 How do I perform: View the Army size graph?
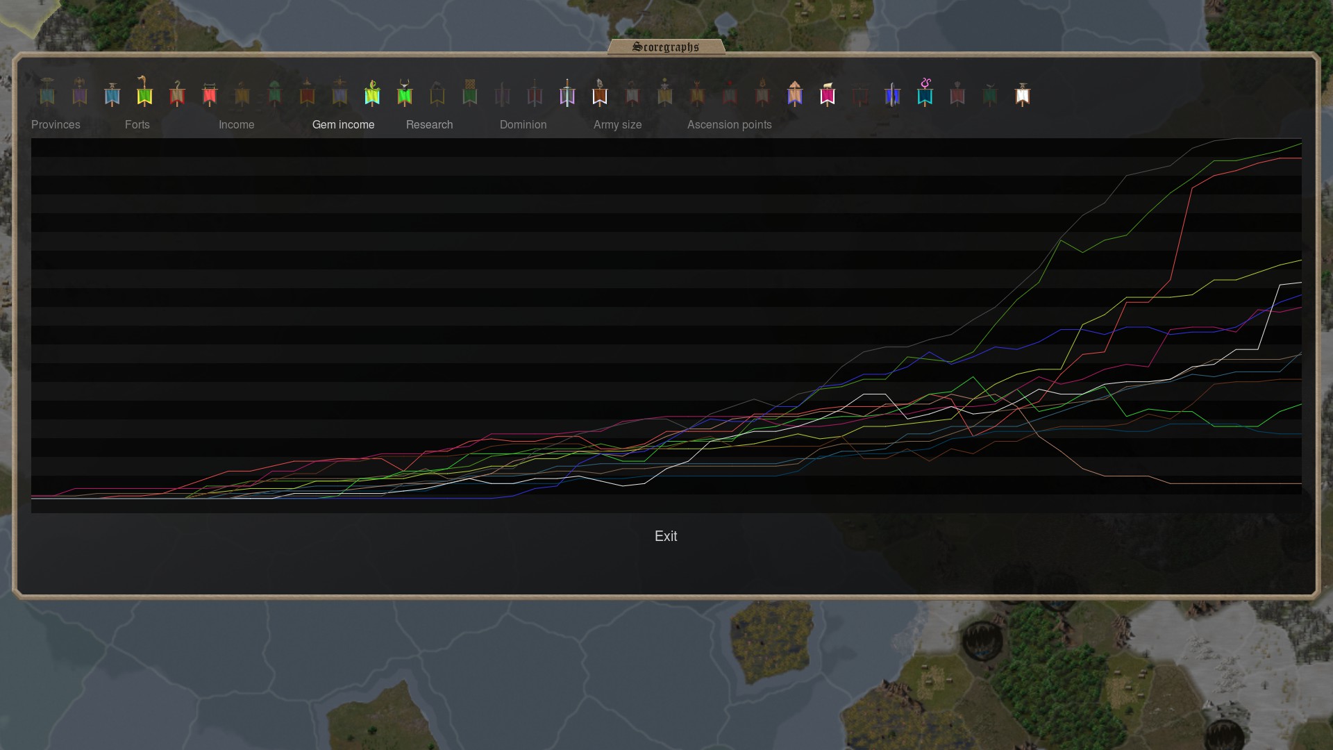click(617, 124)
